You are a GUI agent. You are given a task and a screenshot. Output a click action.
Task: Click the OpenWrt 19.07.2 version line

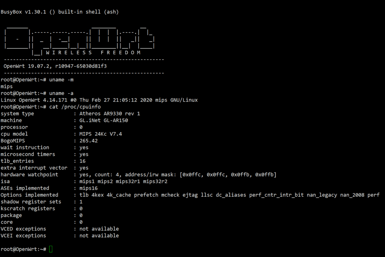coord(55,66)
